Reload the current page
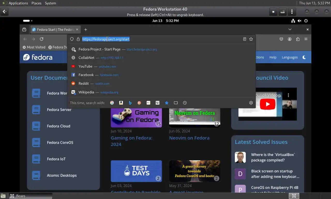331x199 pixels. (41, 39)
